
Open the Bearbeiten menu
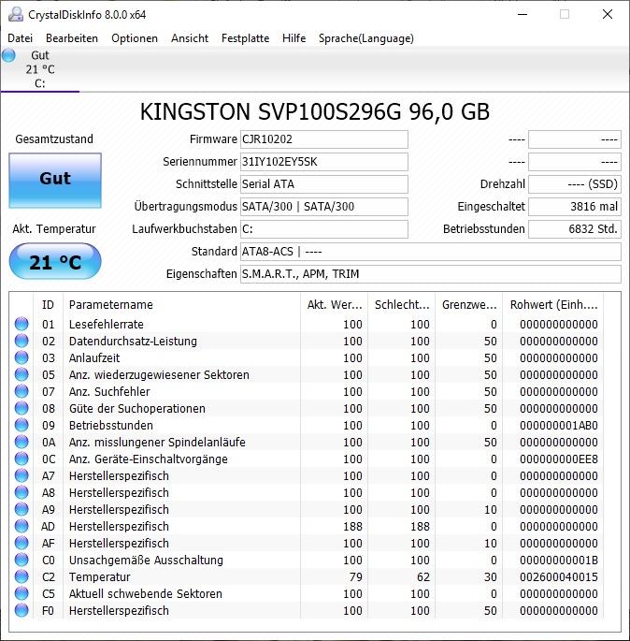72,38
